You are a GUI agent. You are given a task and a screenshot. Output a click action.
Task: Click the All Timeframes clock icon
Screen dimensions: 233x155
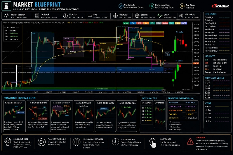(115, 142)
